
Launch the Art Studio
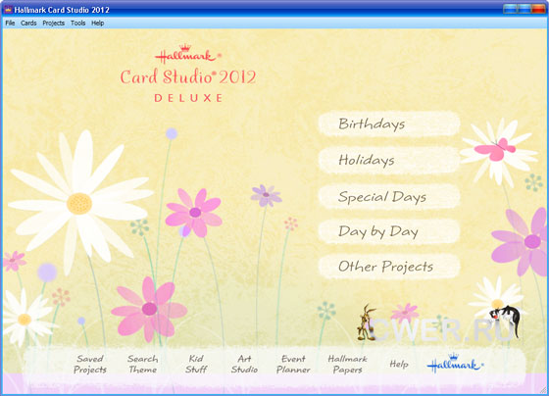click(x=244, y=364)
